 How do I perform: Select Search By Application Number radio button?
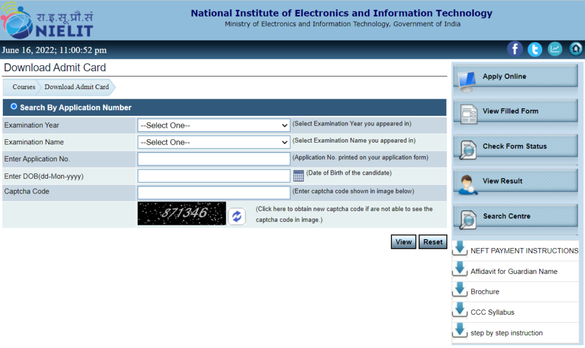click(14, 107)
